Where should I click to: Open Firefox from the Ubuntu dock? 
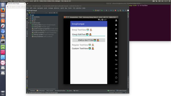tap(3, 10)
